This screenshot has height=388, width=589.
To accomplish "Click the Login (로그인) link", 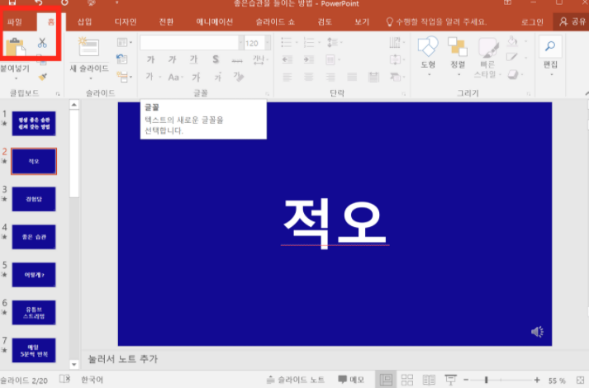I will (532, 21).
